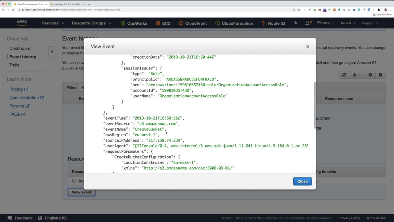Image resolution: width=394 pixels, height=222 pixels.
Task: Reload the page with the browser refresh icon
Action: tap(13, 10)
